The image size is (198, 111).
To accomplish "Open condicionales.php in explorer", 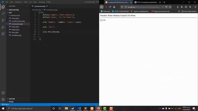I will pos(18,21).
